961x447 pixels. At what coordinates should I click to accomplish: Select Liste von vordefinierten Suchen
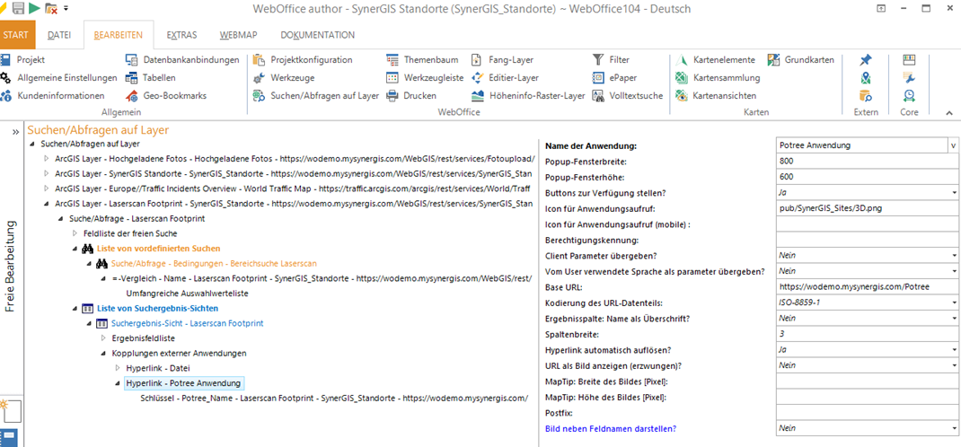click(x=157, y=249)
